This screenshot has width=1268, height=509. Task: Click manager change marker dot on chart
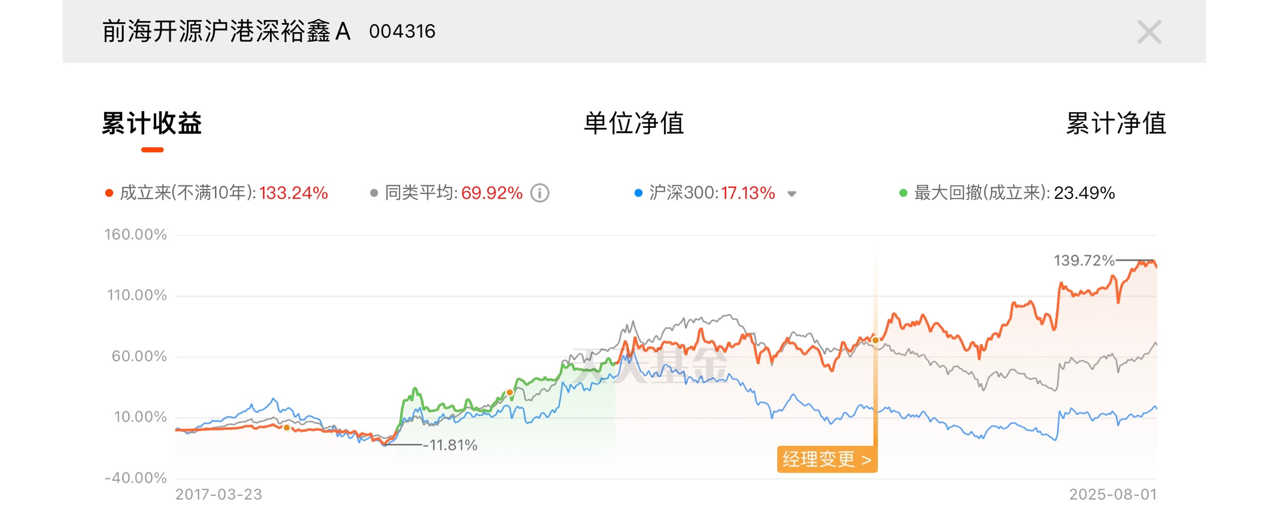[876, 340]
